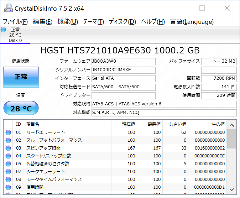Click status orb for 05 代替処理済のセクタ数 row
The image size is (240, 198).
point(8,163)
